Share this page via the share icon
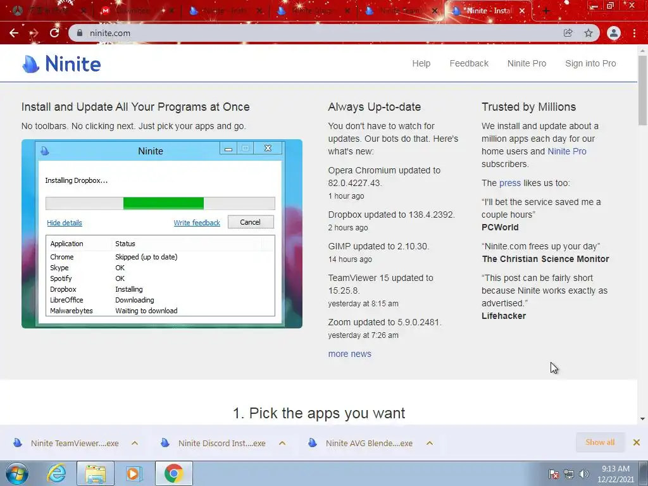The image size is (648, 486). point(568,33)
